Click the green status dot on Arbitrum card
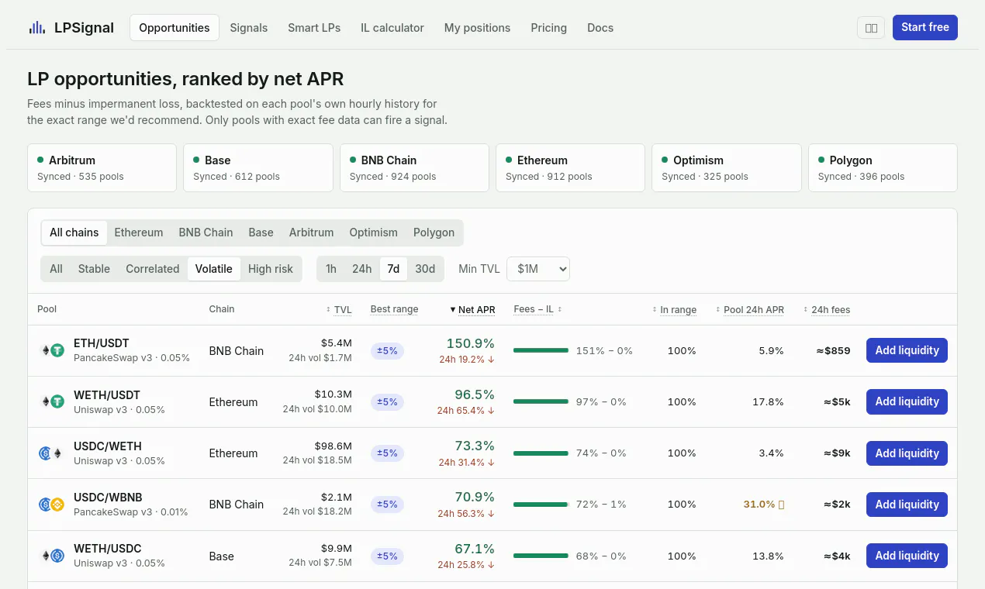The width and height of the screenshot is (985, 589). tap(40, 160)
